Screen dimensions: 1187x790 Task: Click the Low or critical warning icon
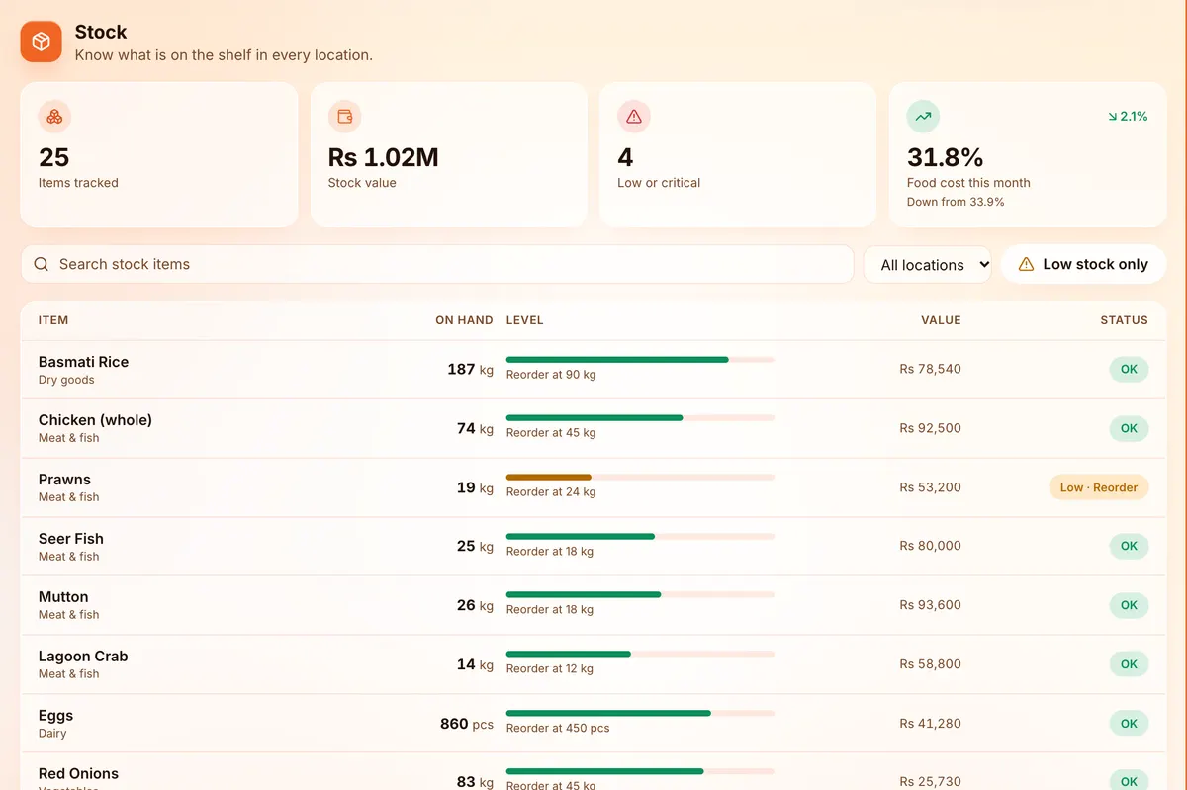pos(634,117)
